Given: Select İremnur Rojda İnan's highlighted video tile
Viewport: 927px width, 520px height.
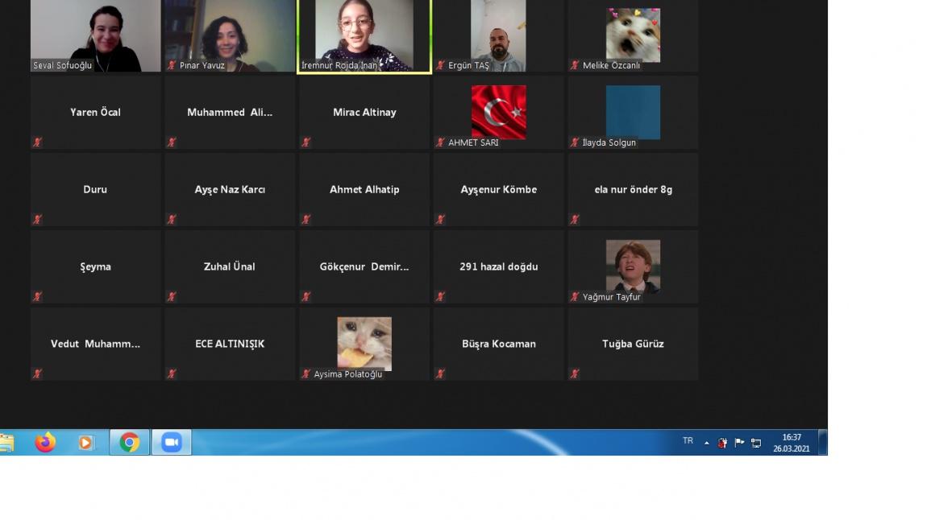Looking at the screenshot, I should pyautogui.click(x=364, y=35).
